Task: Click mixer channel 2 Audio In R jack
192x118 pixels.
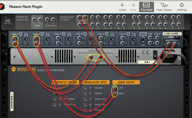Action: tap(36, 43)
